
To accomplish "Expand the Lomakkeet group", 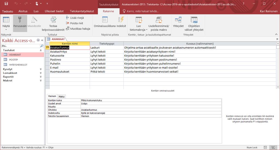I will [x=41, y=73].
